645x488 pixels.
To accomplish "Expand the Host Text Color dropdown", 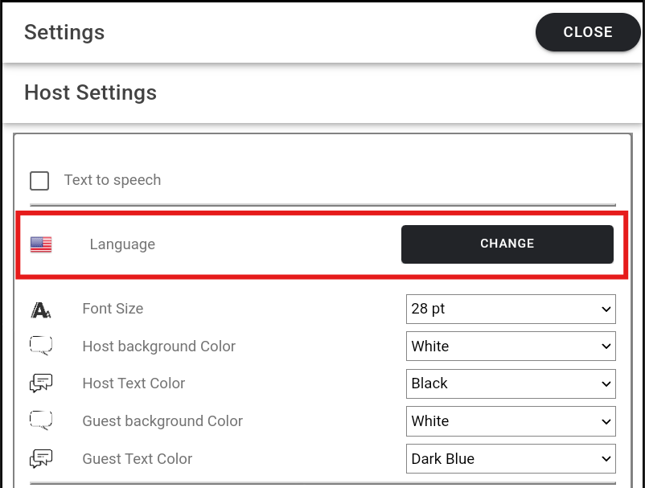I will coord(511,383).
